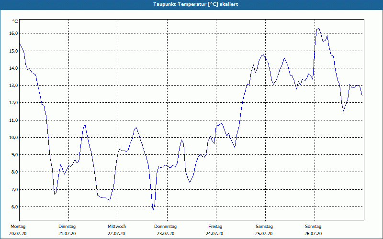The height and width of the screenshot is (239, 383).
Task: Select the 13,0 y-axis value
Action: pos(13,86)
